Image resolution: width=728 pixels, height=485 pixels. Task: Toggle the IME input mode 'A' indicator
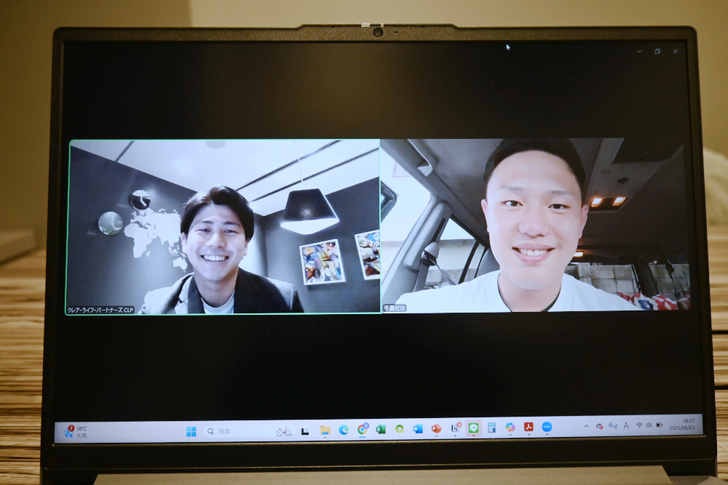(x=625, y=425)
